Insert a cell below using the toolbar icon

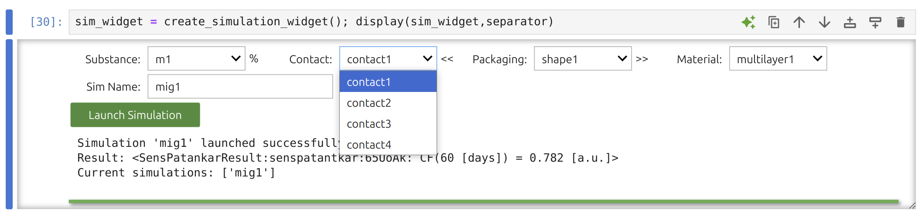(875, 22)
